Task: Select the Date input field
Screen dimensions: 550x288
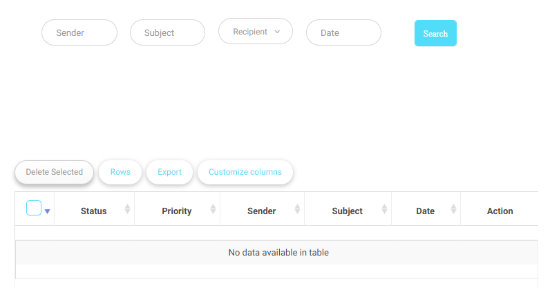Action: [343, 32]
